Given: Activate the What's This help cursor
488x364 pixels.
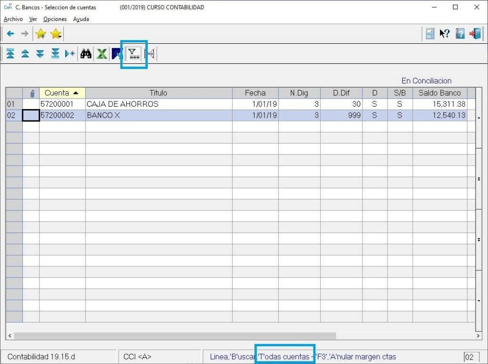Looking at the screenshot, I should coord(445,34).
